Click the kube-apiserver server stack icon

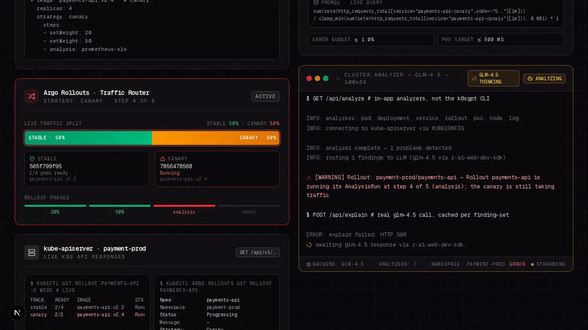tap(31, 252)
